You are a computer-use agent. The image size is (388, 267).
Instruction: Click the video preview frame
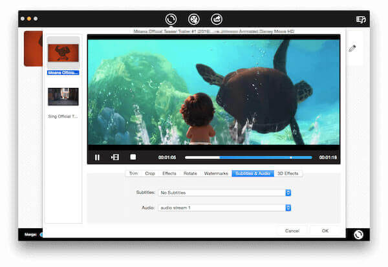pyautogui.click(x=214, y=92)
